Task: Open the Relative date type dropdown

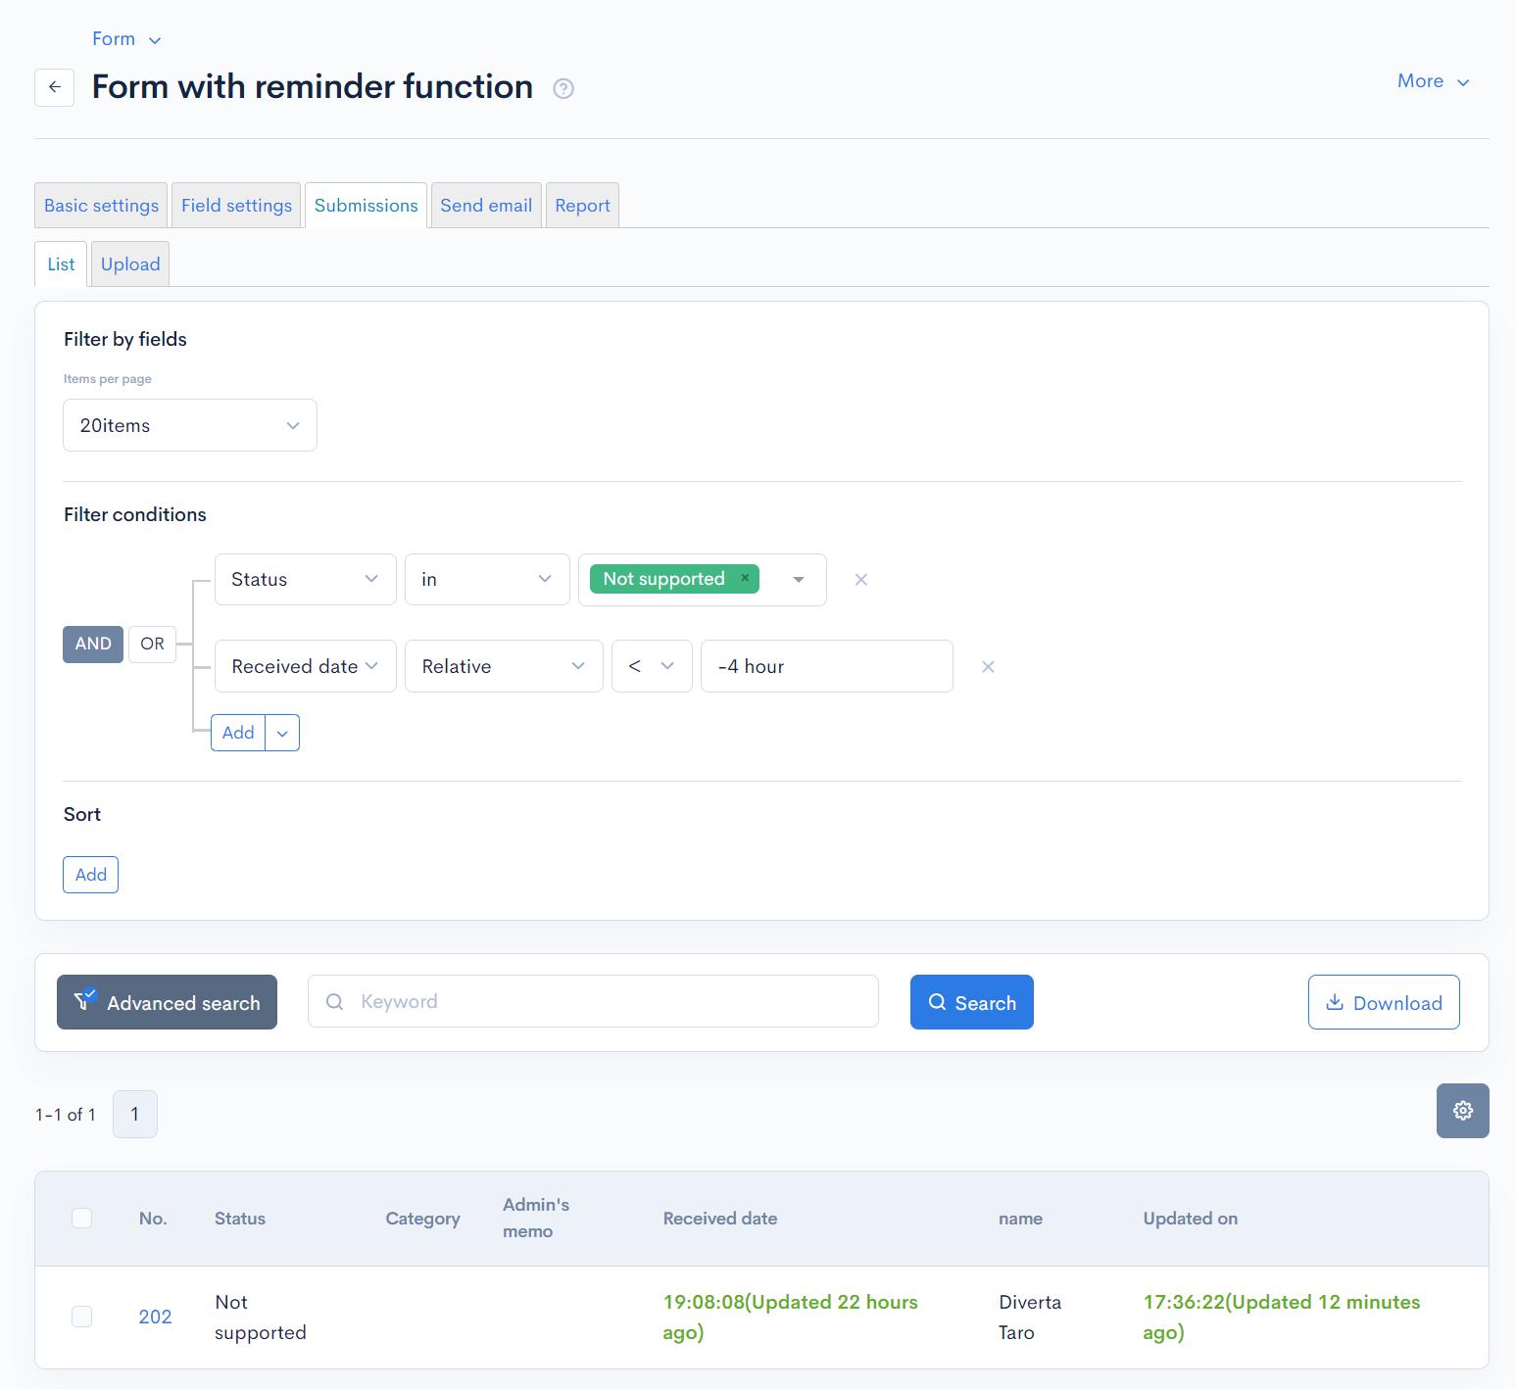Action: 504,666
